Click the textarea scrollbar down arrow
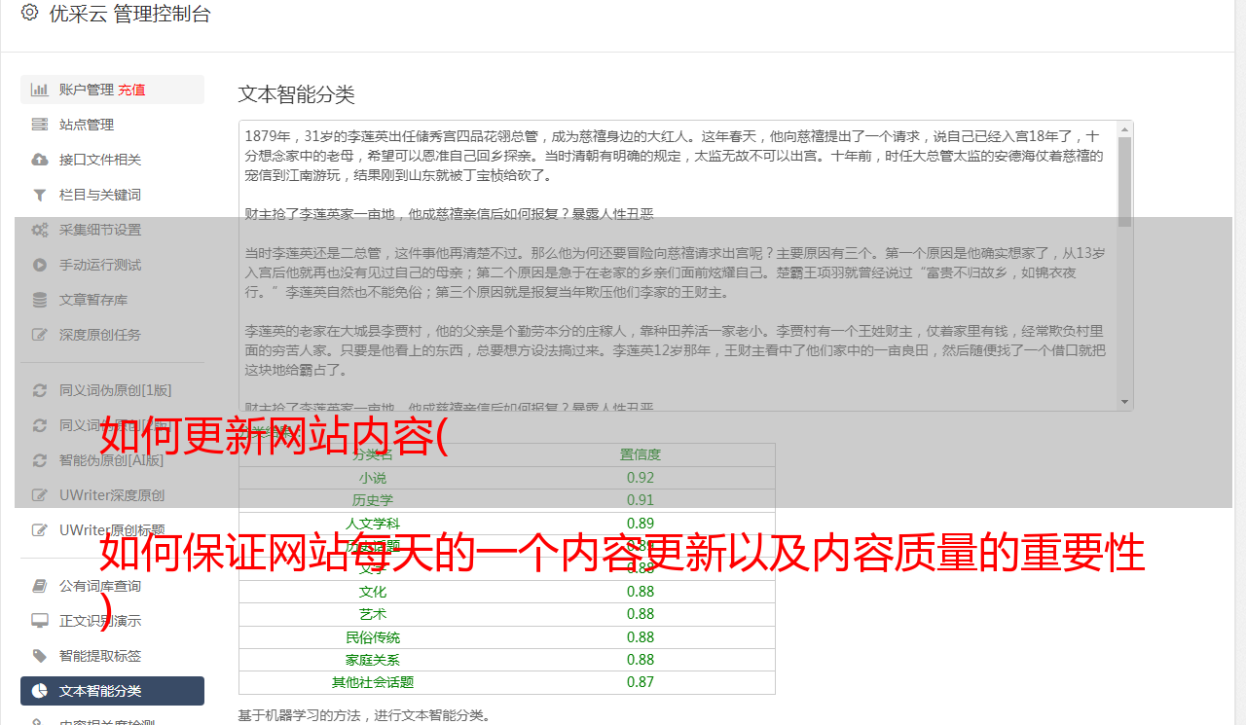Viewport: 1246px width, 725px height. [x=1125, y=402]
